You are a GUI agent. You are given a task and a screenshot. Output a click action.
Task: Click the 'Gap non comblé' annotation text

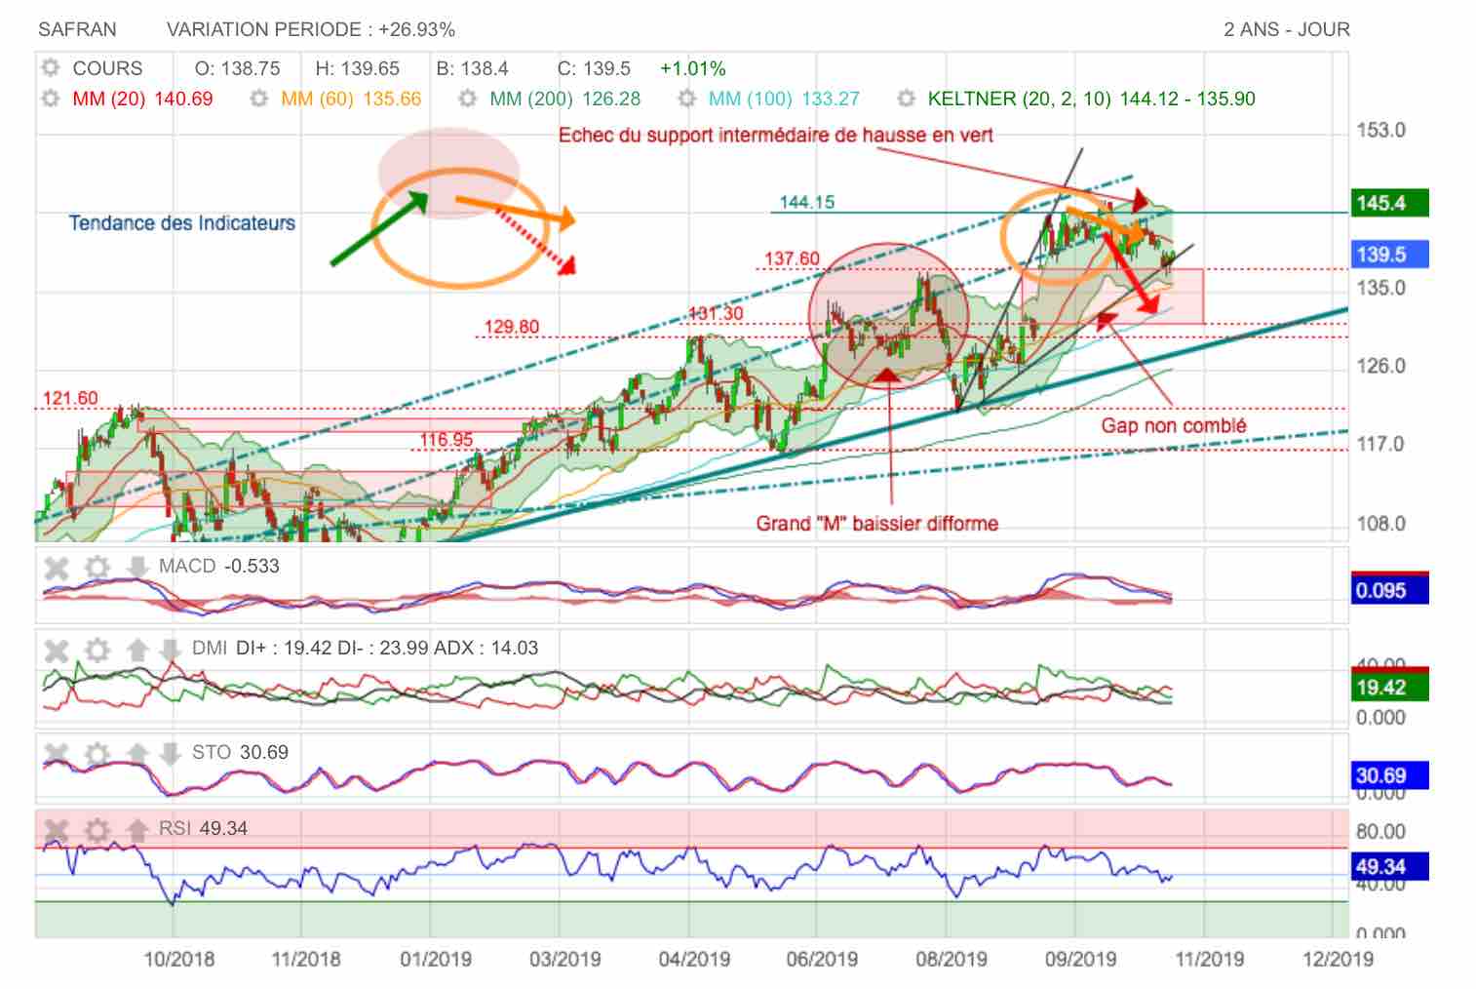point(1174,425)
